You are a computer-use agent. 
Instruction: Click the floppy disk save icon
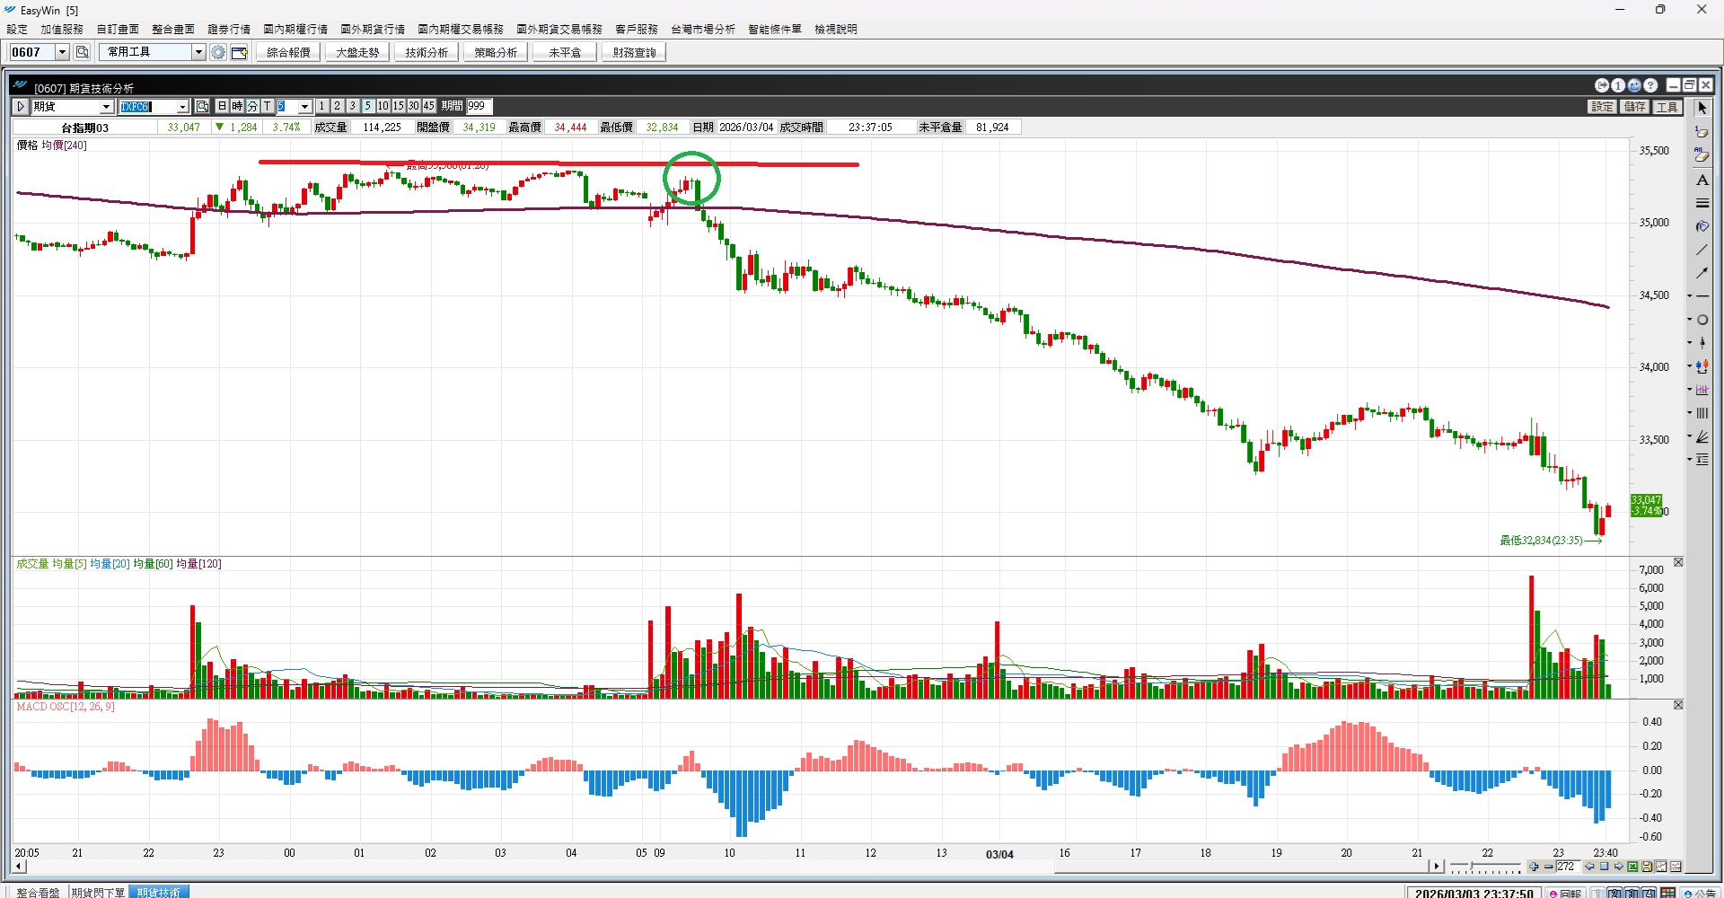1647,867
